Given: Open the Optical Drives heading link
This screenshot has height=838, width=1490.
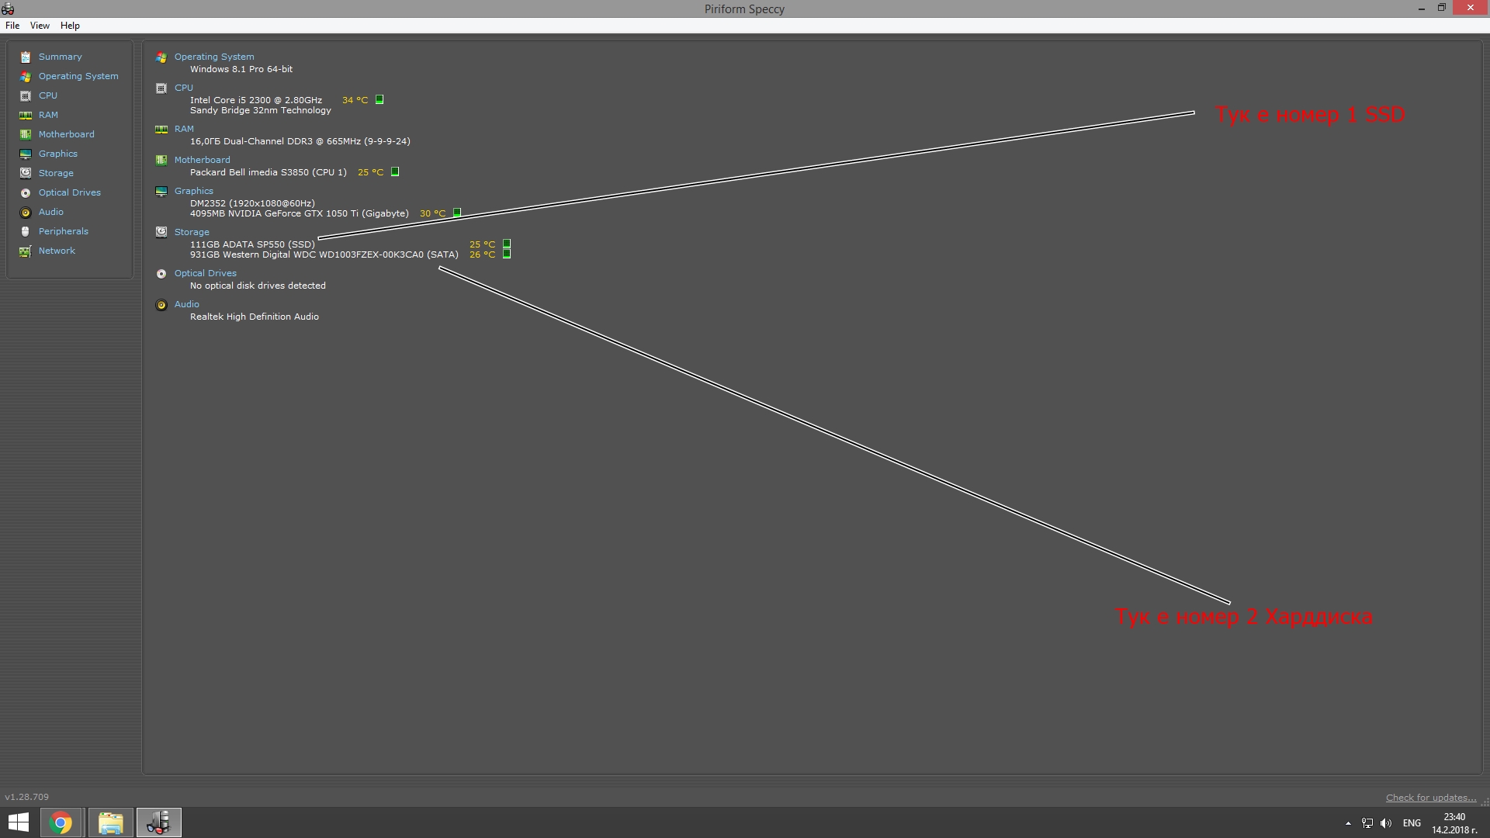Looking at the screenshot, I should click(x=206, y=273).
